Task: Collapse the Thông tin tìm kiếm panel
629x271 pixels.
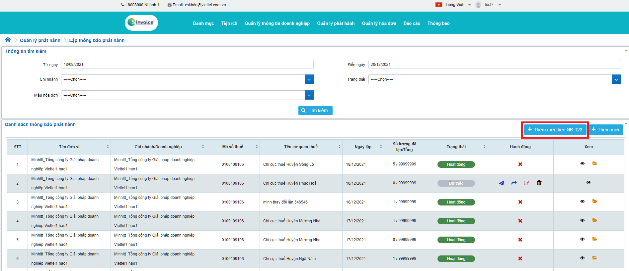Action: 626,51
